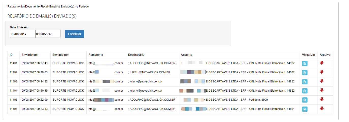The image size is (349, 122).
Task: Click the Visualizar icon for row 11403
Action: click(x=305, y=82)
